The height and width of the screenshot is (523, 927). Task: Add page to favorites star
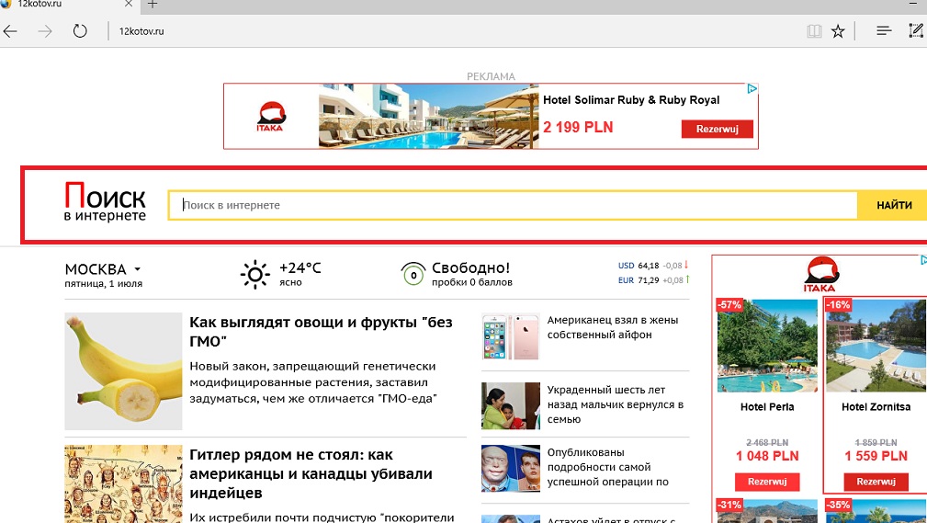(x=838, y=31)
